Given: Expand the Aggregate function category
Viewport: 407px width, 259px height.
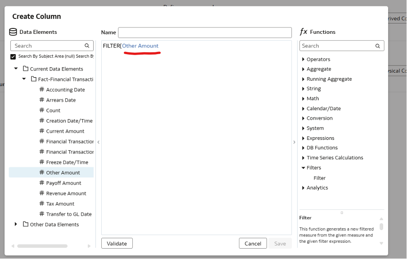Looking at the screenshot, I should (x=303, y=69).
